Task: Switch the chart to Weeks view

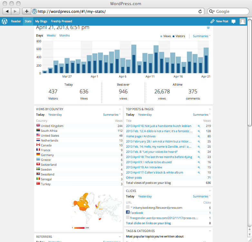Action: tap(51, 36)
